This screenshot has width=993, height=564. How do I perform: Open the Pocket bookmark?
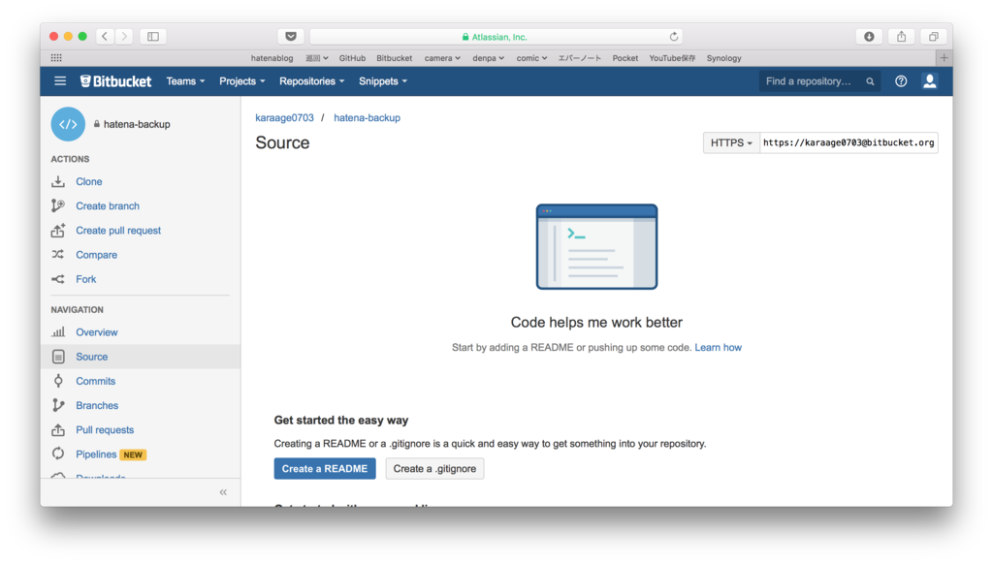[x=625, y=58]
